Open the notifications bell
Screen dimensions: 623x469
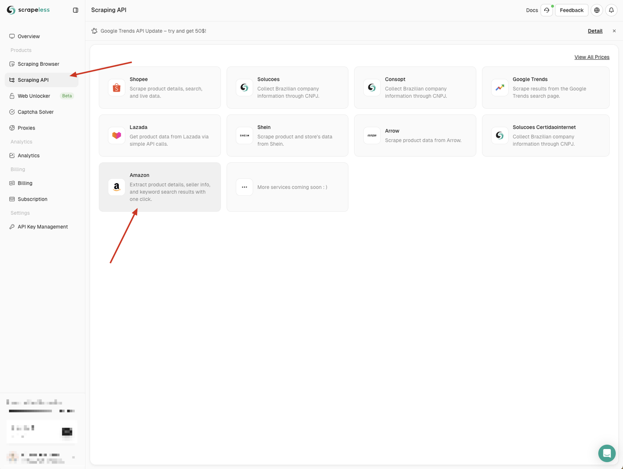(x=611, y=10)
